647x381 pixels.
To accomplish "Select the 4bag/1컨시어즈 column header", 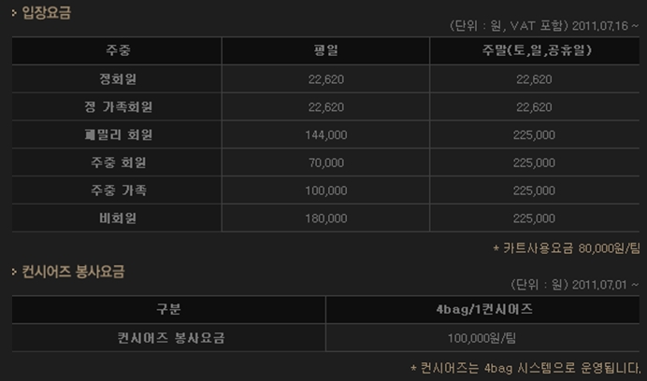I will coord(482,309).
